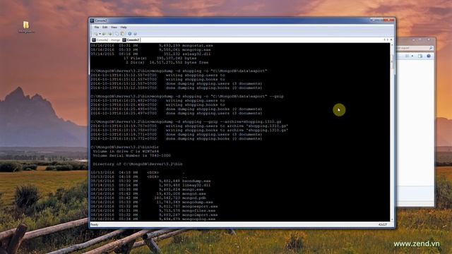Expand view options arrow in Explorer window
This screenshot has width=452, height=254.
[412, 56]
